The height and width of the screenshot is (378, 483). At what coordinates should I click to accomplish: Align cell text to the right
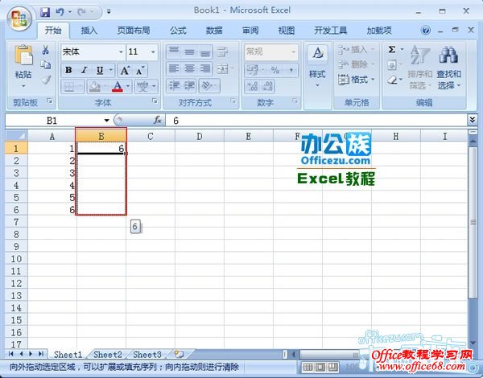pyautogui.click(x=204, y=68)
